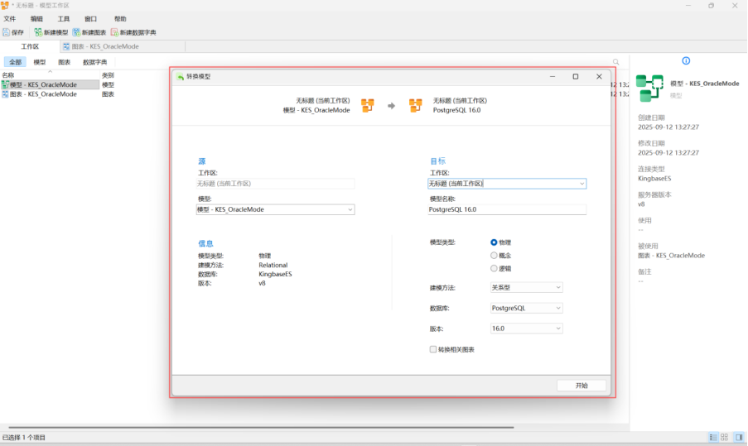Switch to grid icon view
Image resolution: width=748 pixels, height=446 pixels.
724,437
